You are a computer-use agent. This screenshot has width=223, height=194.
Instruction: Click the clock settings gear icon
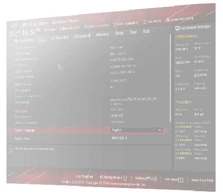[38, 30]
